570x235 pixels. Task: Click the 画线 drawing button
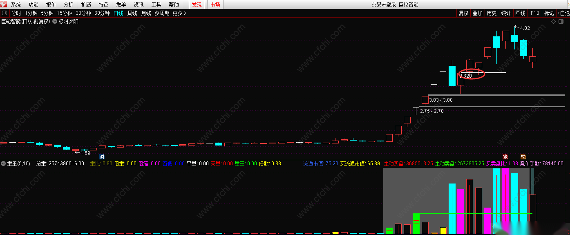(520, 13)
